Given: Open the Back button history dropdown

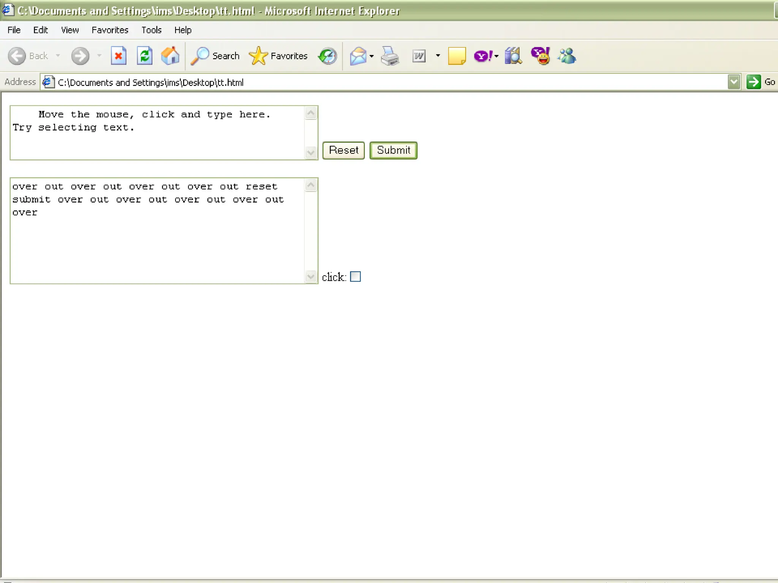Looking at the screenshot, I should coord(58,56).
